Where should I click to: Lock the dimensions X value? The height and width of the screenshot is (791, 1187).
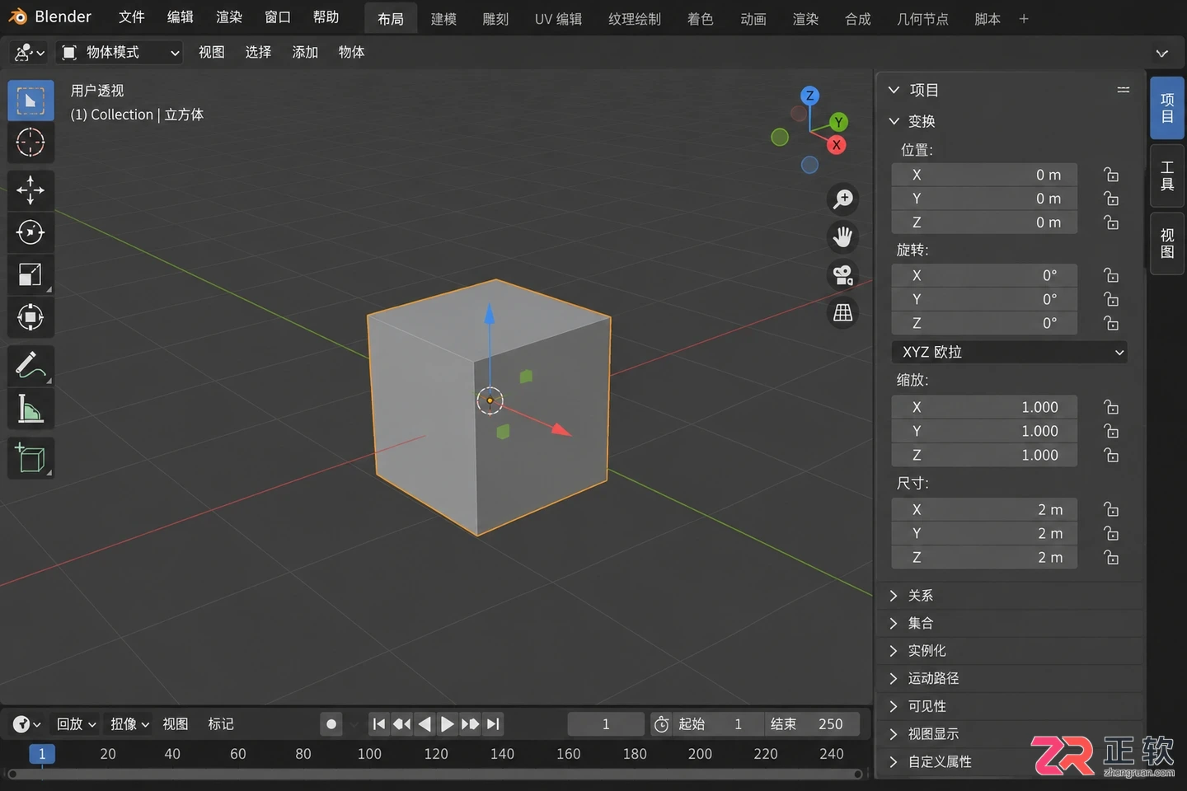1111,509
